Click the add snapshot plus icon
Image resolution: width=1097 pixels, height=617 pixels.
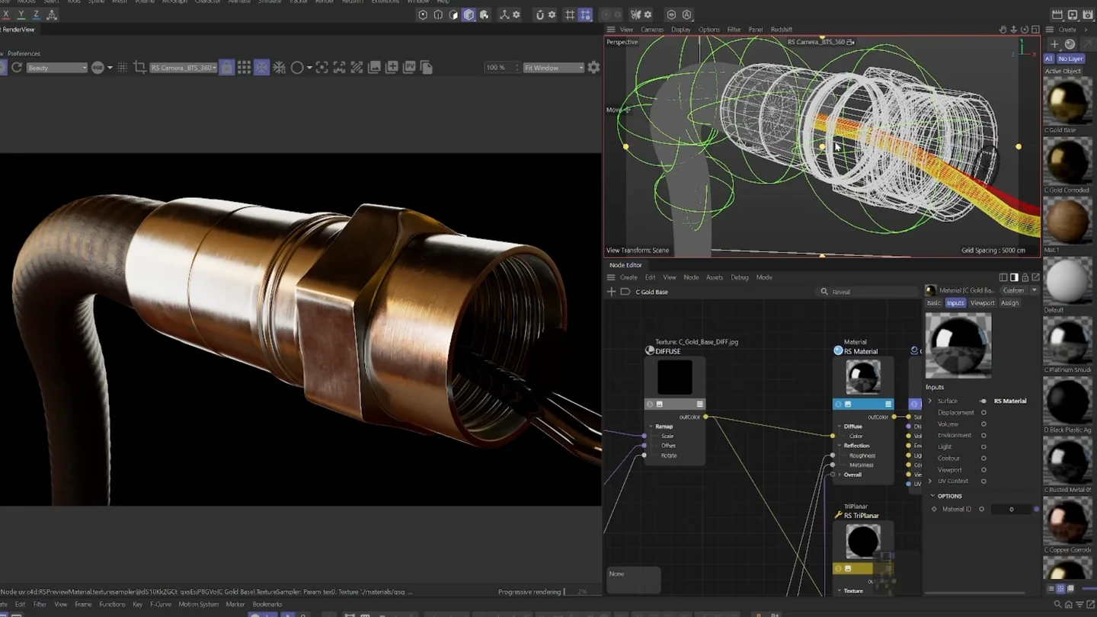click(392, 68)
